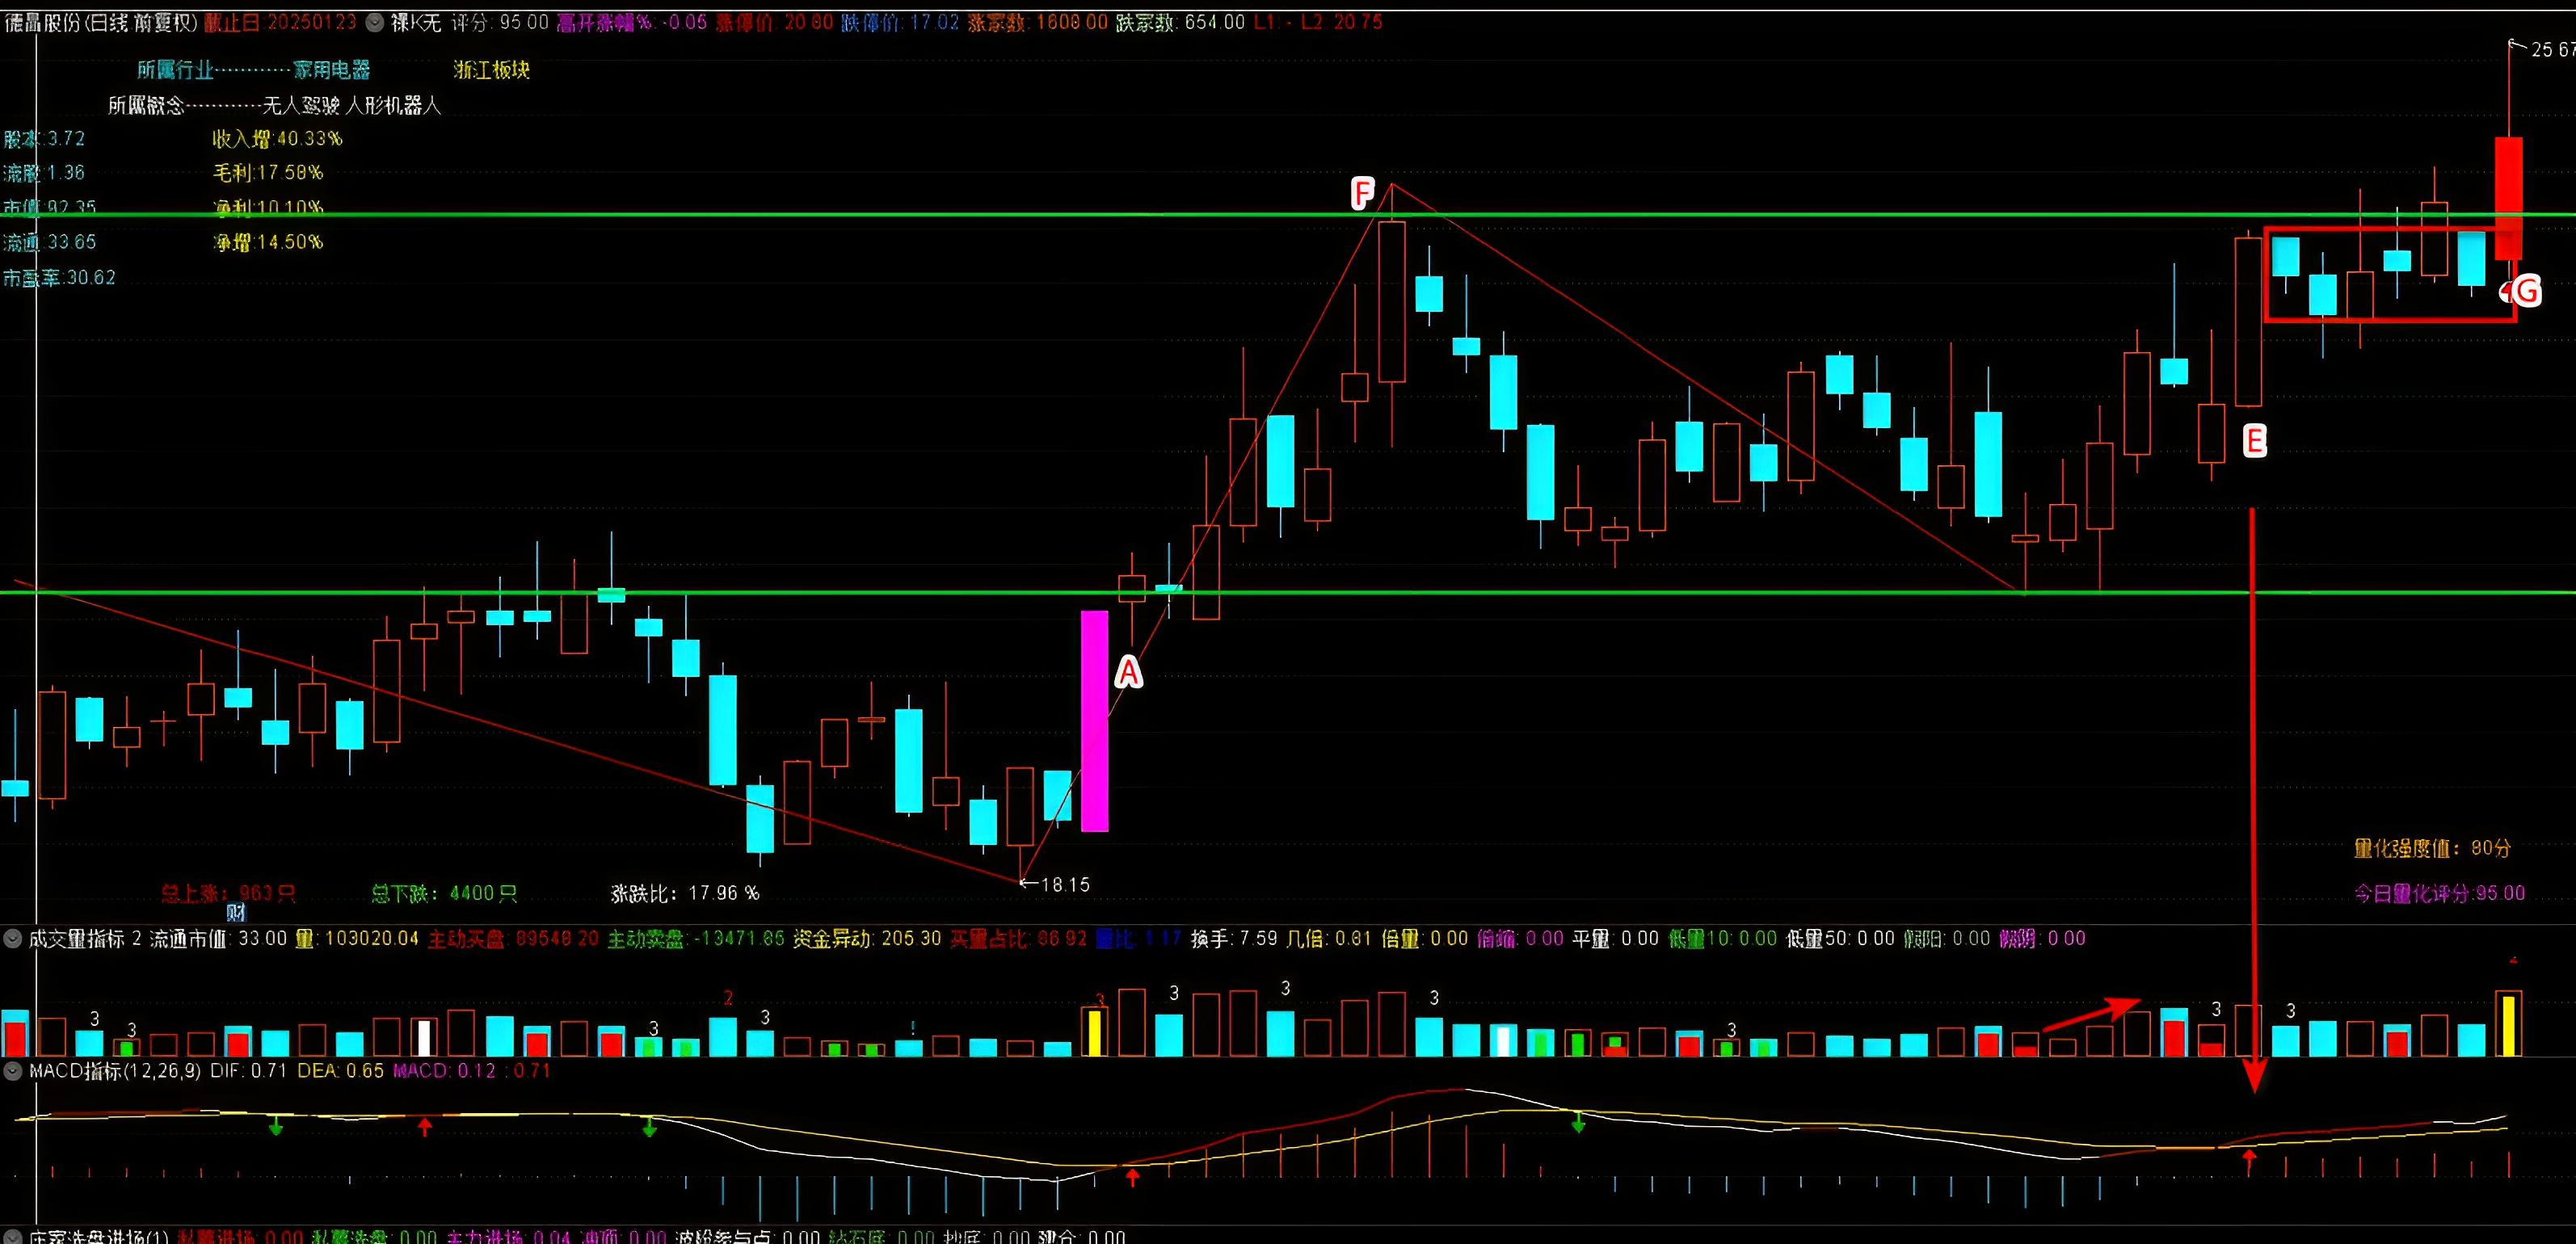Click the 18.15 lowest price arrow marker
The image size is (2576, 1244).
1055,884
